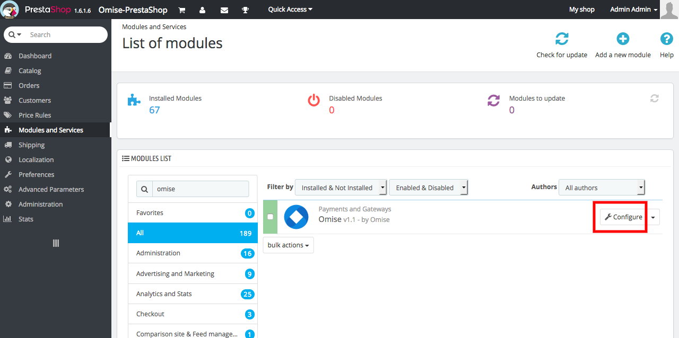Expand the bulk actions dropdown
Screen dimensions: 679x338
288,245
